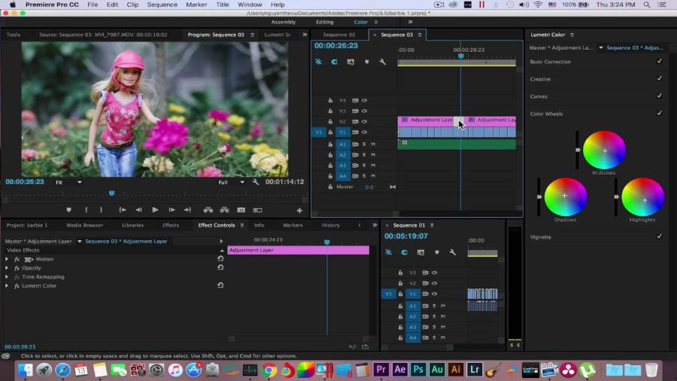Open Creative section in Lumetri
Image resolution: width=677 pixels, height=381 pixels.
coord(540,79)
